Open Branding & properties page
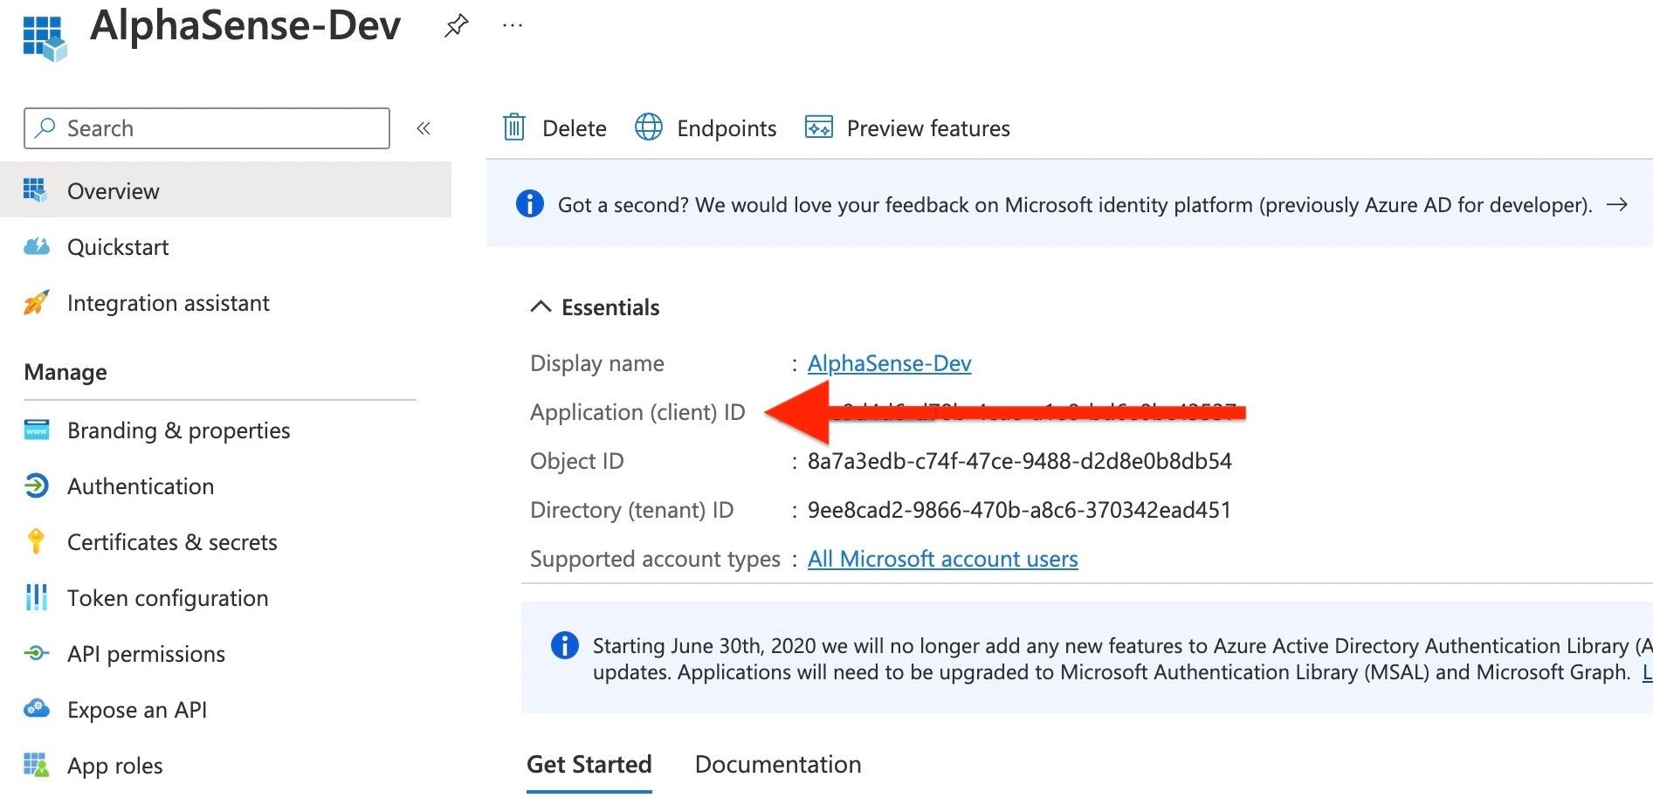 [178, 430]
